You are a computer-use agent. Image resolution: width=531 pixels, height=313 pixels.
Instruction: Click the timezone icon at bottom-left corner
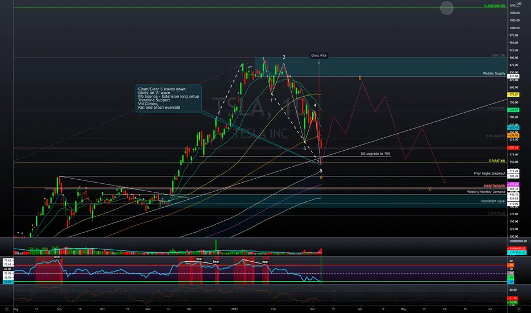pyautogui.click(x=6, y=309)
